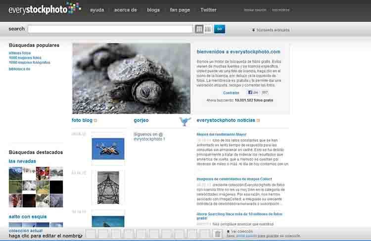Open the 1000 mejores fotos link

(25, 58)
